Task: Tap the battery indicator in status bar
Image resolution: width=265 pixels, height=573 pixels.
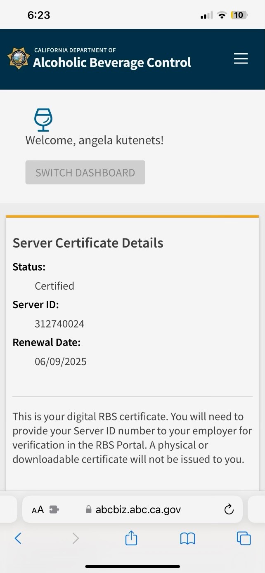Action: click(239, 15)
